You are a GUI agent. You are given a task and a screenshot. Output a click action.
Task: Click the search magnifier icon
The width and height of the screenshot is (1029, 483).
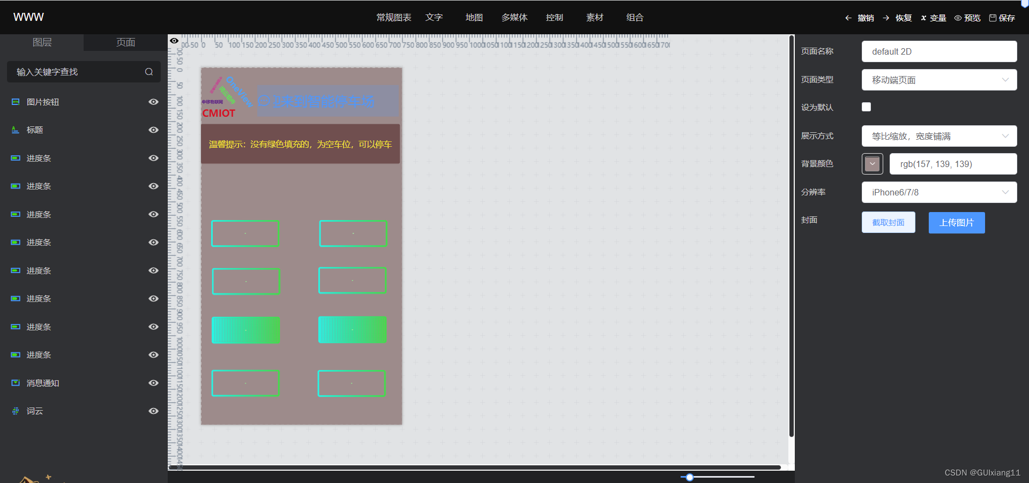[149, 72]
